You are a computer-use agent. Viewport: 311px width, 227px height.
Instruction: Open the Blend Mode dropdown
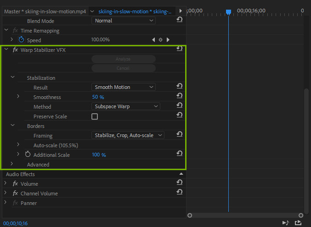point(124,21)
